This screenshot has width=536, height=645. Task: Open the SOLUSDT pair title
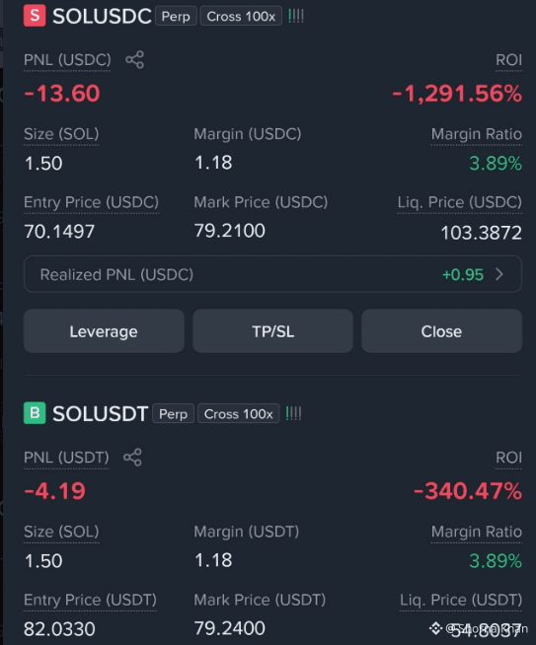(100, 414)
